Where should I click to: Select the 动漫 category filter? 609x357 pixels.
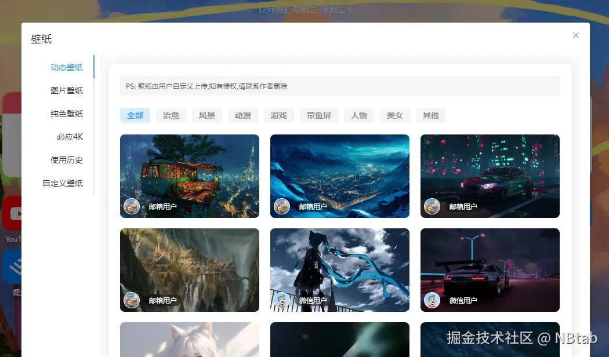tap(242, 115)
